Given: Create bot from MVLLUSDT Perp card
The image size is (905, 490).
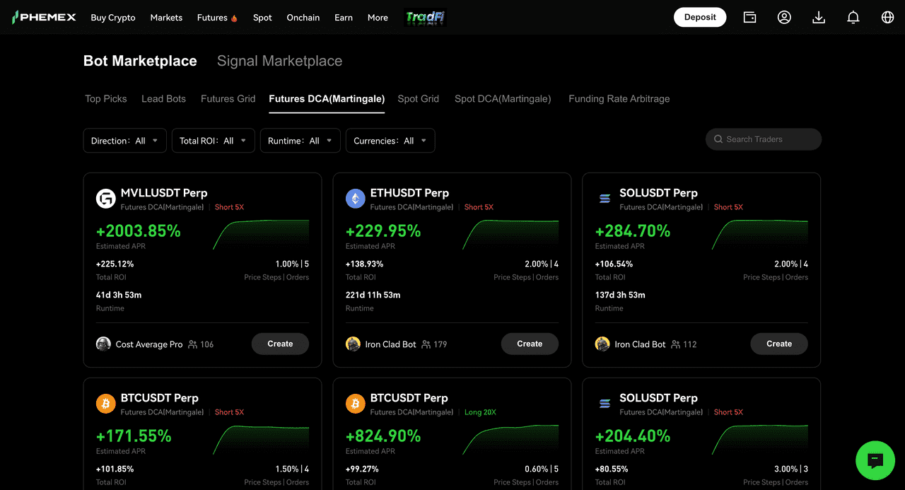Looking at the screenshot, I should tap(280, 344).
